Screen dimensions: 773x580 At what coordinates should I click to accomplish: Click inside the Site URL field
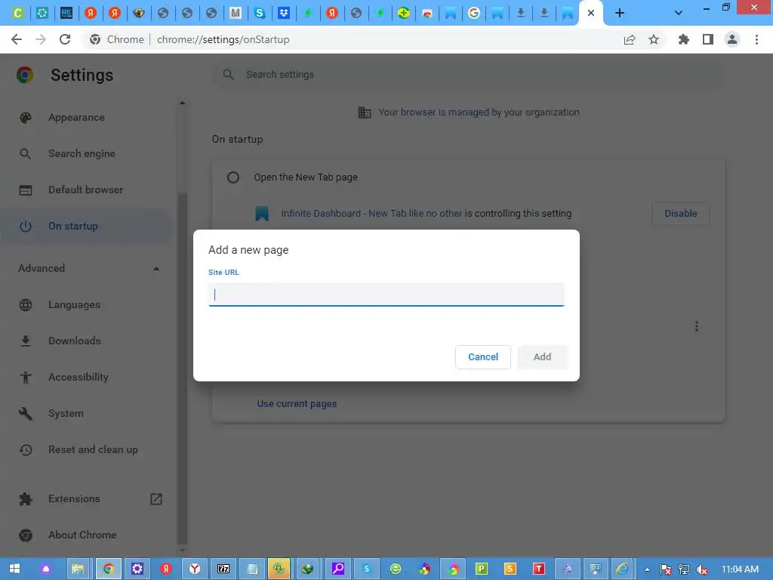click(386, 295)
